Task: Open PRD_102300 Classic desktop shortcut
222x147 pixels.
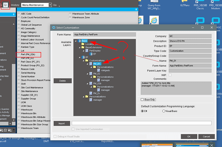Action: click(200, 5)
